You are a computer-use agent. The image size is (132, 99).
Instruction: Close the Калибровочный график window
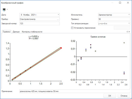click(128, 3)
